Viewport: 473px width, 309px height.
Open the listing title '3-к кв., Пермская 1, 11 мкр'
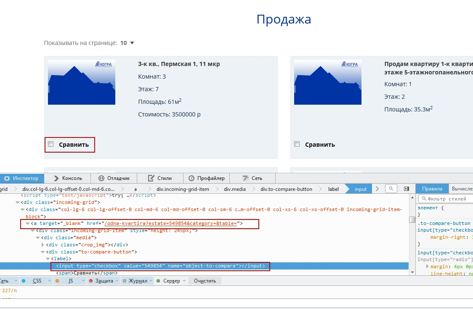tap(179, 64)
